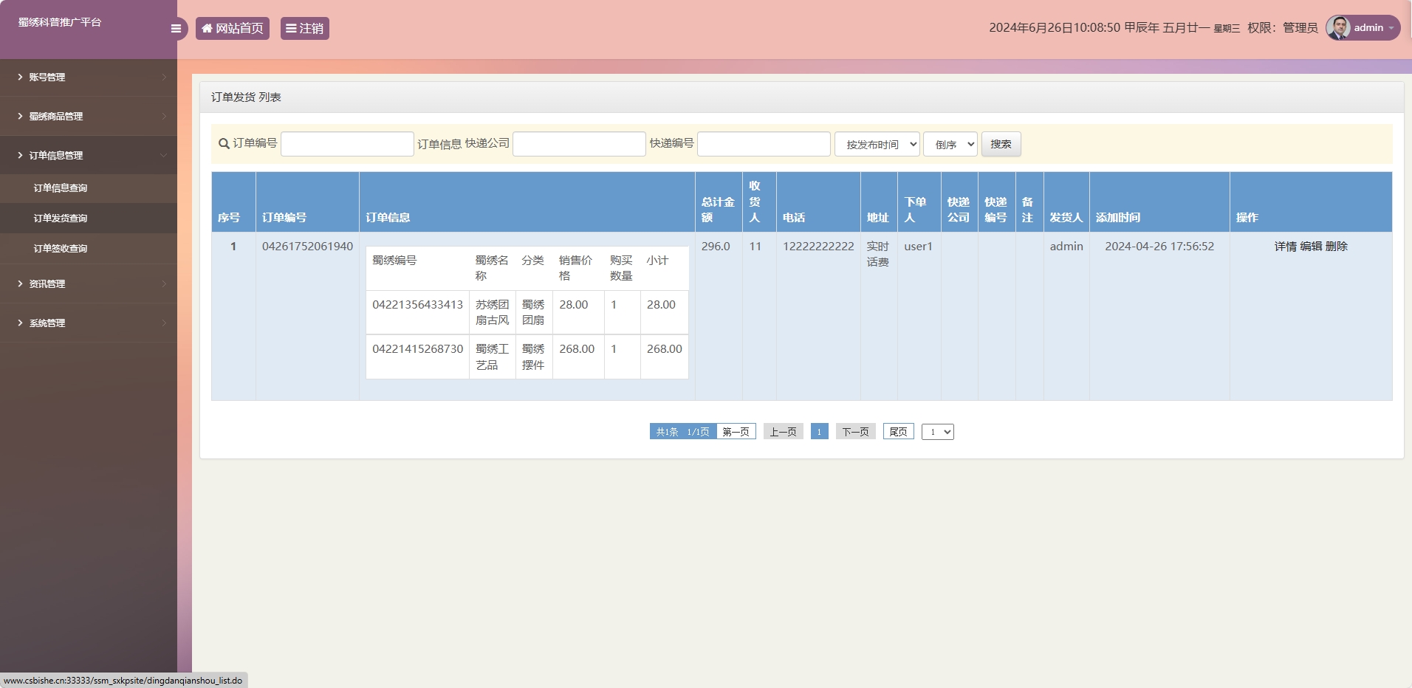This screenshot has width=1412, height=688.
Task: Open 网站首页 home button
Action: pos(233,29)
